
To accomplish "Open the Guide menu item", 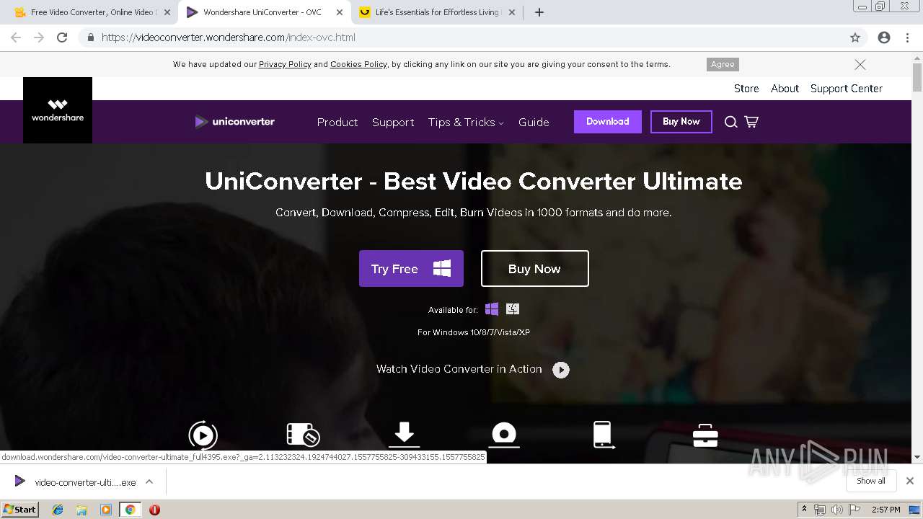I will [x=534, y=123].
